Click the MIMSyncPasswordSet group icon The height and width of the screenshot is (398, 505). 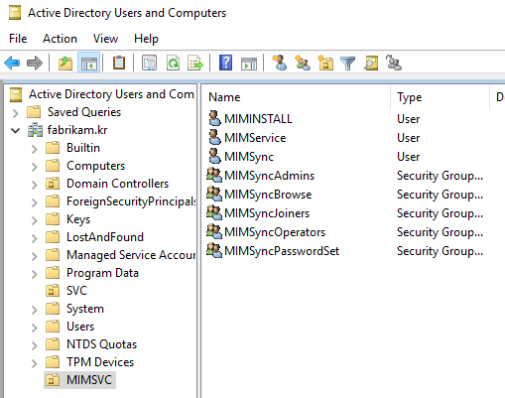[x=214, y=250]
